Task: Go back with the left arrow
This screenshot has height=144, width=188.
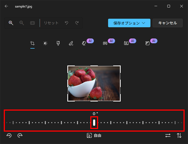Action: coord(6,6)
